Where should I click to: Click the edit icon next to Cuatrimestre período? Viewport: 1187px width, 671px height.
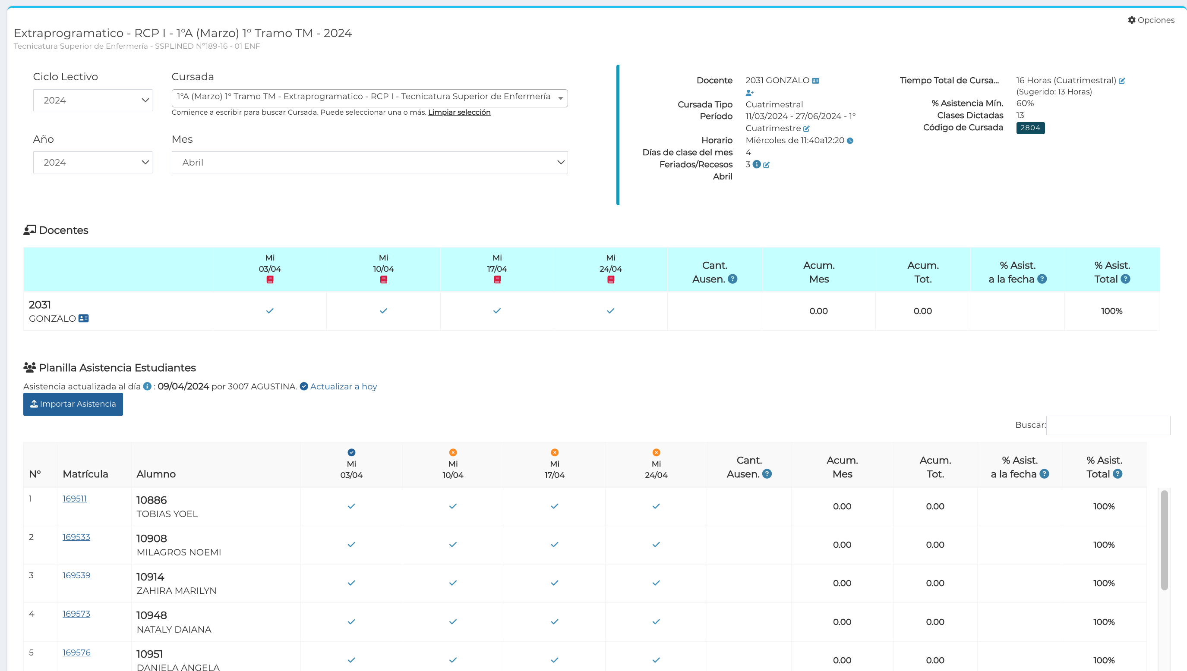point(807,129)
